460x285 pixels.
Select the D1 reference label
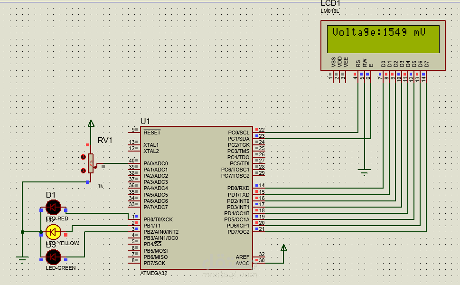[51, 195]
